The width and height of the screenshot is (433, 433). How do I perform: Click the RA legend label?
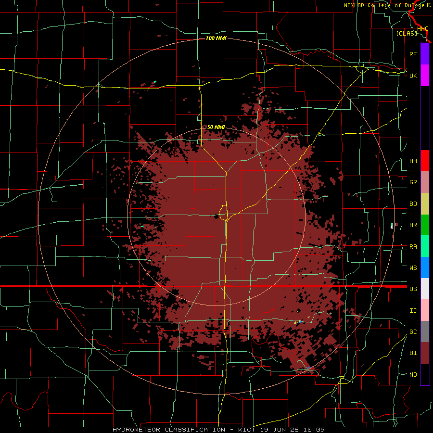[413, 246]
